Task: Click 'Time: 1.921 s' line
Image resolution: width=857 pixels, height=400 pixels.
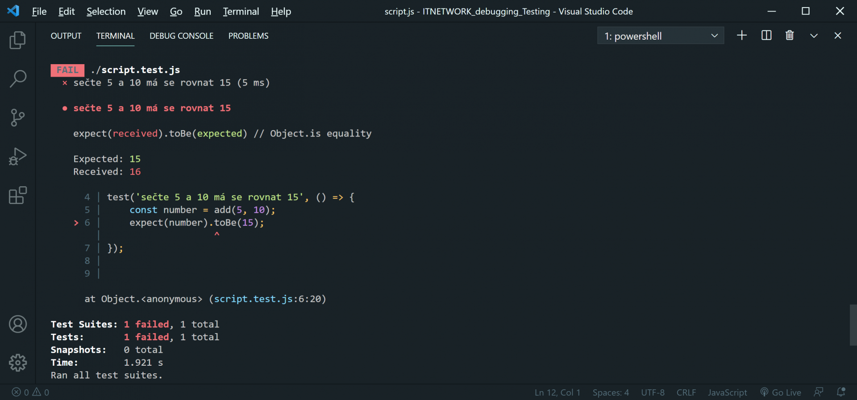Action: [x=107, y=363]
